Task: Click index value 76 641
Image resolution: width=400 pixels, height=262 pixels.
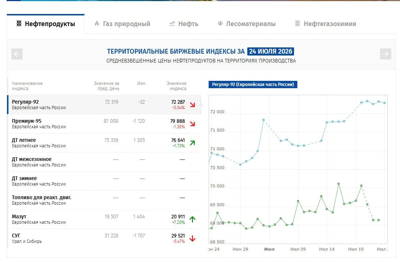Action: pos(178,140)
